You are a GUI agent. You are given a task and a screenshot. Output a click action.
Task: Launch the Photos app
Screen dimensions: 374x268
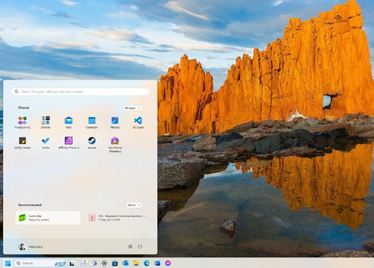point(115,121)
